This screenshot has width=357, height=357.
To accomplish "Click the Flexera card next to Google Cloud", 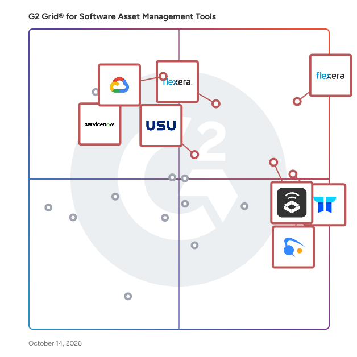I will pos(177,81).
